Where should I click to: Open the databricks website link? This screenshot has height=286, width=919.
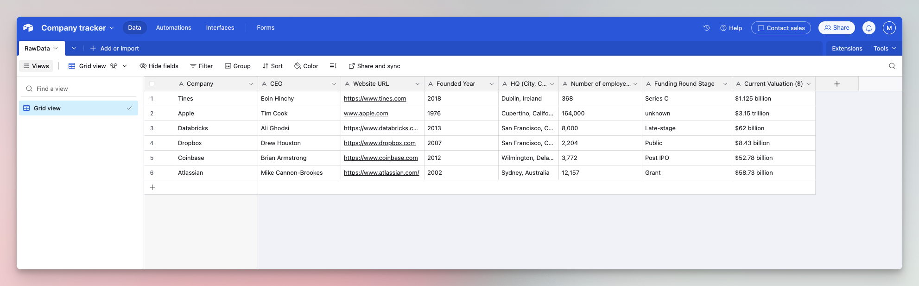click(x=381, y=128)
